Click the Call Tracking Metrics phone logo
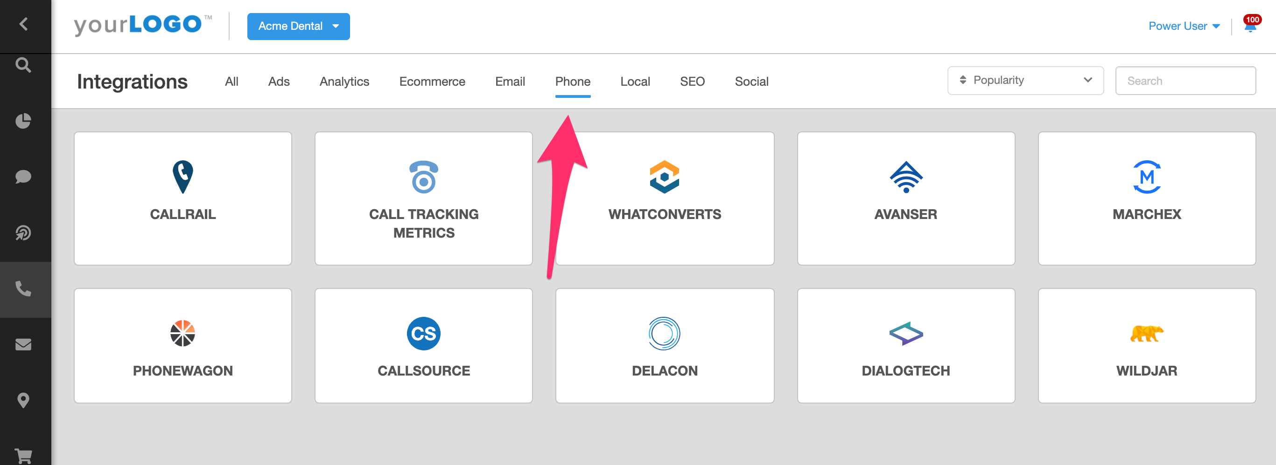This screenshot has height=465, width=1276. pos(423,177)
